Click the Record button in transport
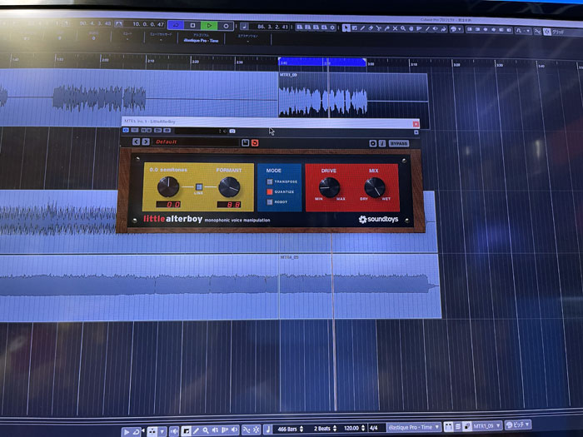This screenshot has width=583, height=437. point(226,26)
